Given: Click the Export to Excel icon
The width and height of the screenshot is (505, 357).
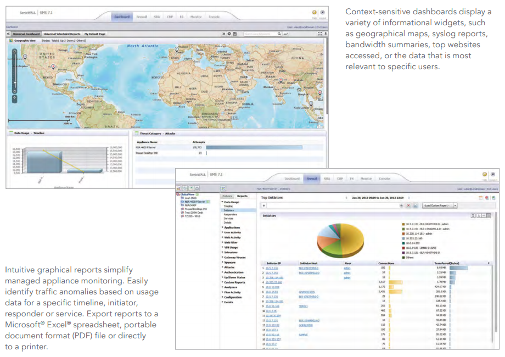Looking at the screenshot, I should [x=493, y=198].
